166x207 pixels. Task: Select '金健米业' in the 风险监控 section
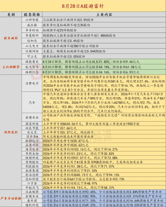point(32,117)
